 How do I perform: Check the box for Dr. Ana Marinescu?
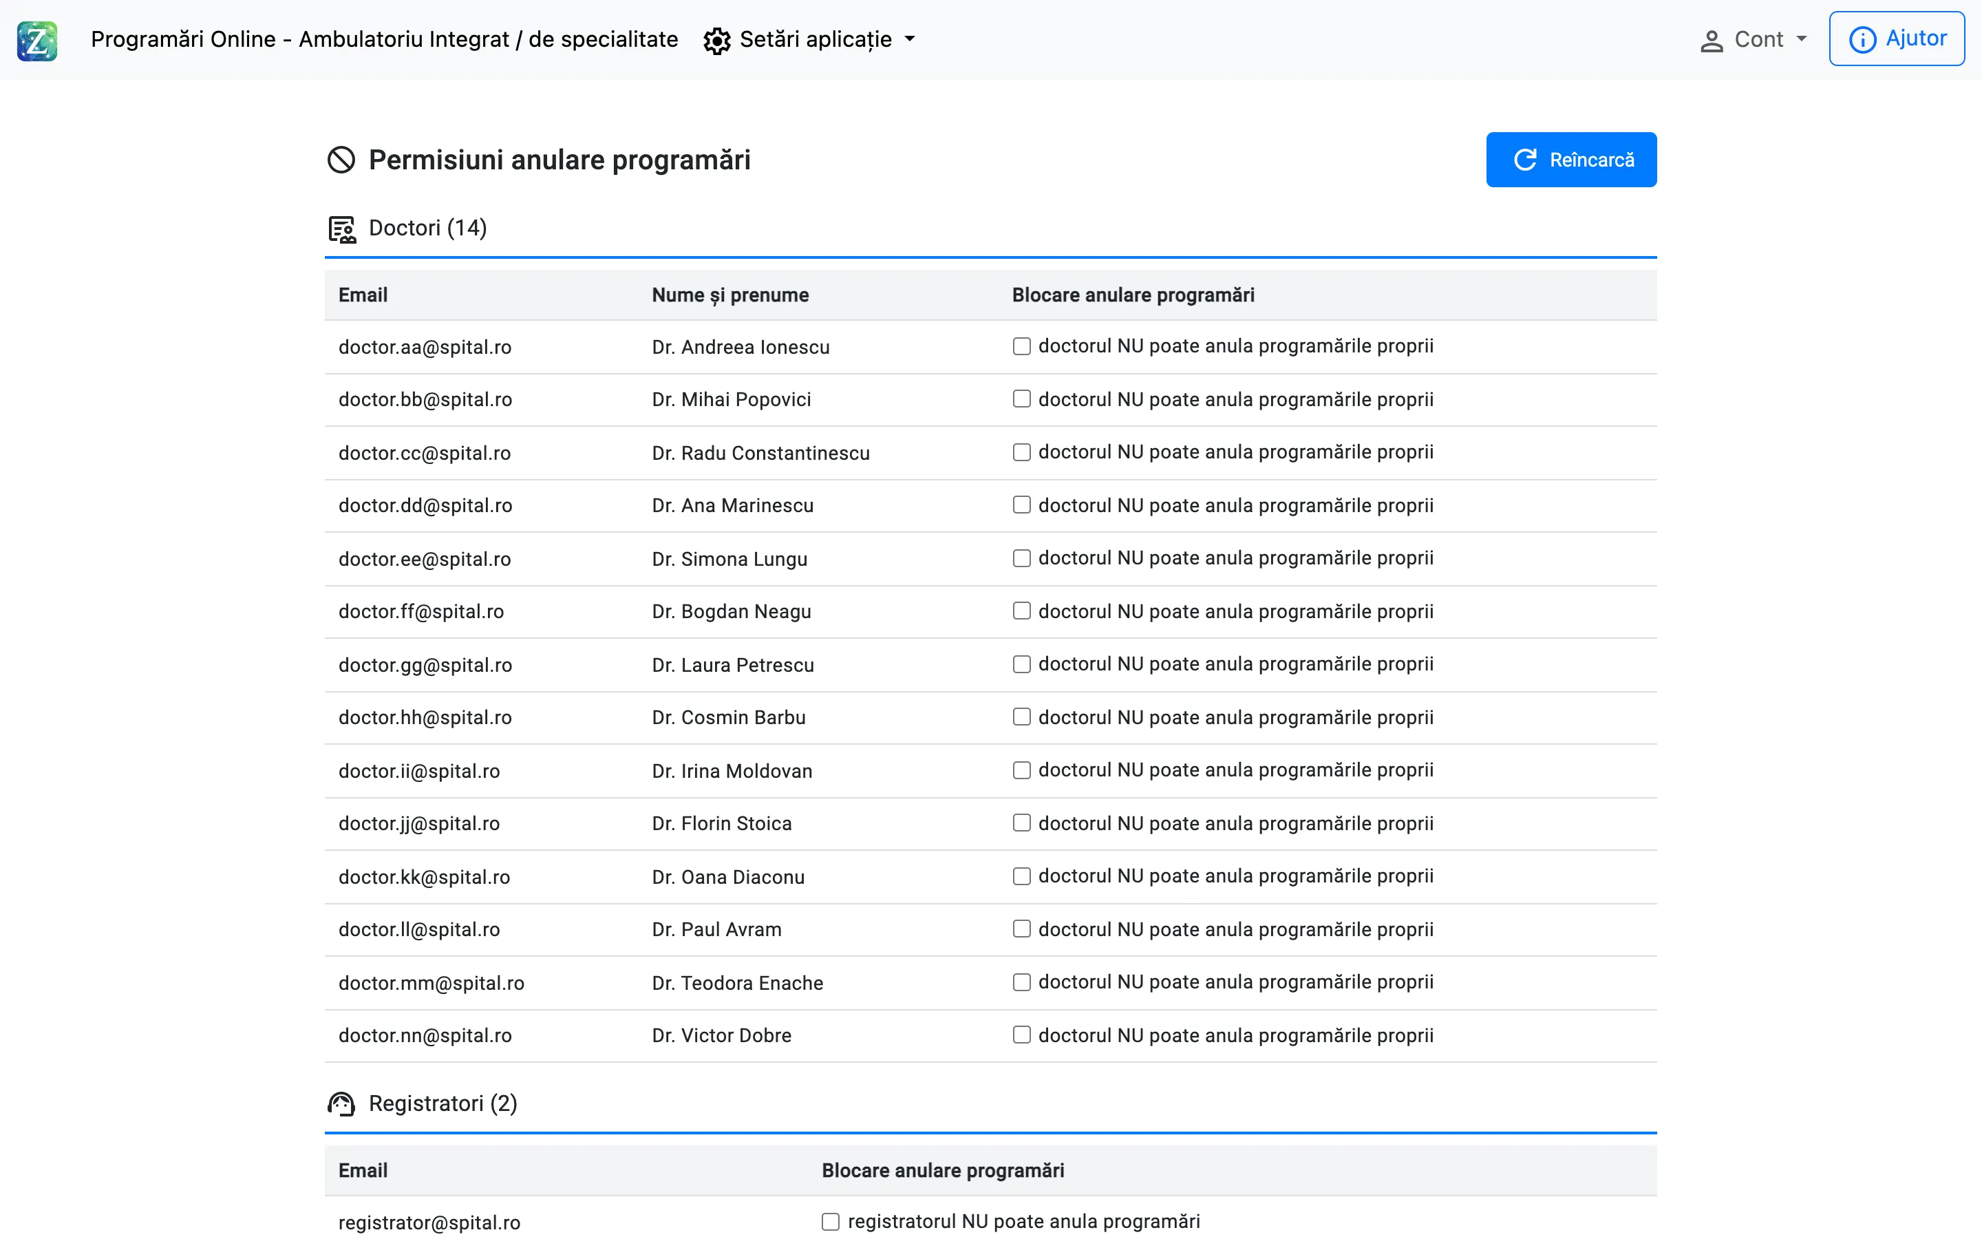pos(1021,505)
